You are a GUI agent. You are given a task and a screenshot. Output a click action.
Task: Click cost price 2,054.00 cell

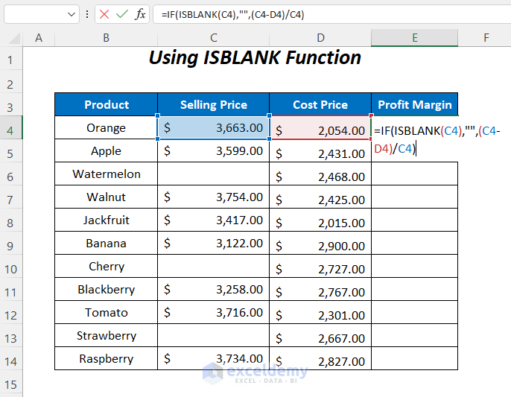click(x=320, y=128)
